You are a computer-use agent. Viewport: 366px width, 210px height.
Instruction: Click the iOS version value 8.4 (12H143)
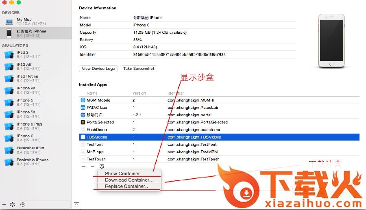click(x=145, y=47)
